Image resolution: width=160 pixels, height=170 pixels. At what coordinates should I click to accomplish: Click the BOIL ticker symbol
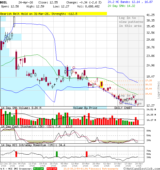click(x=4, y=2)
